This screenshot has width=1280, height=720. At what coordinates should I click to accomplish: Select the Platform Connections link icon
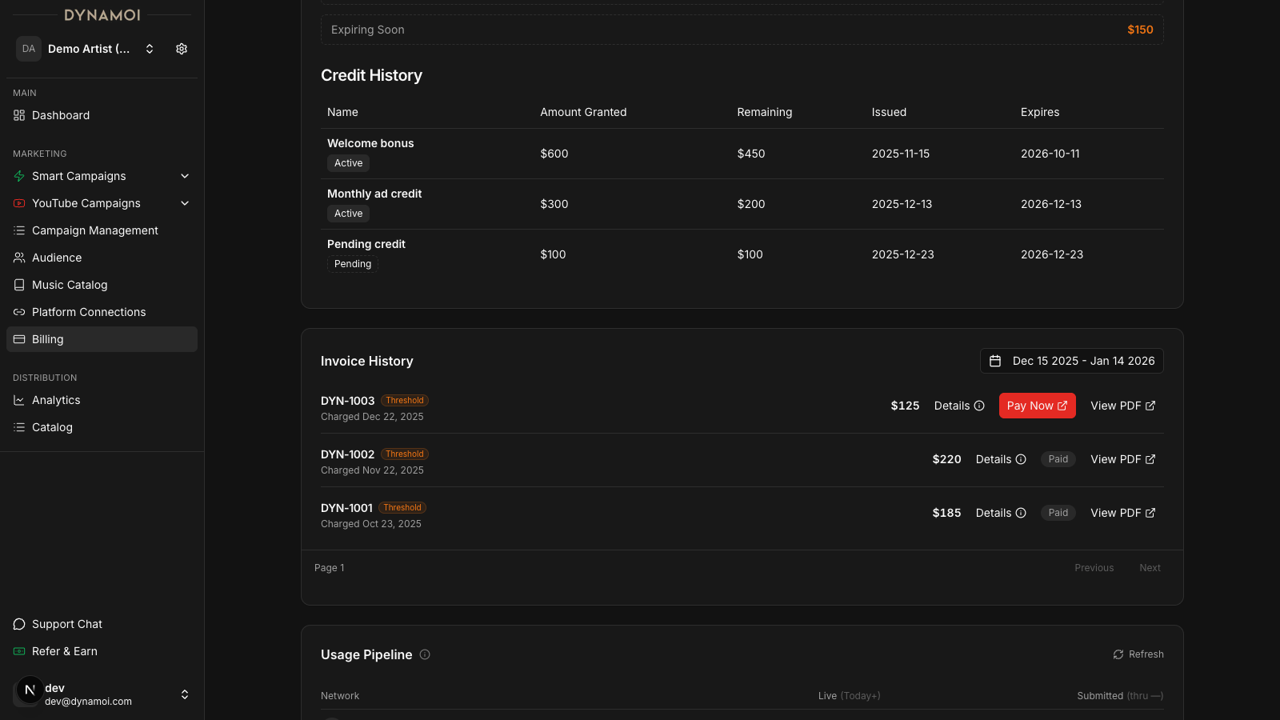(19, 312)
